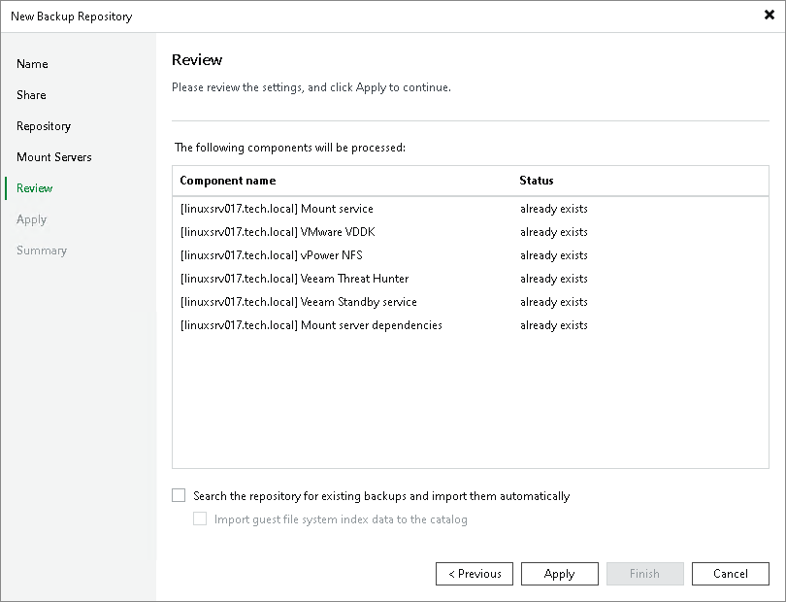Screen dimensions: 786x602
Task: Select the Veeam Standby service row
Action: pyautogui.click(x=471, y=302)
